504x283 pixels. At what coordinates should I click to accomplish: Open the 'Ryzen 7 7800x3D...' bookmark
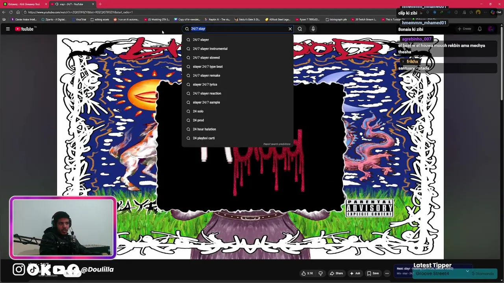pos(308,19)
